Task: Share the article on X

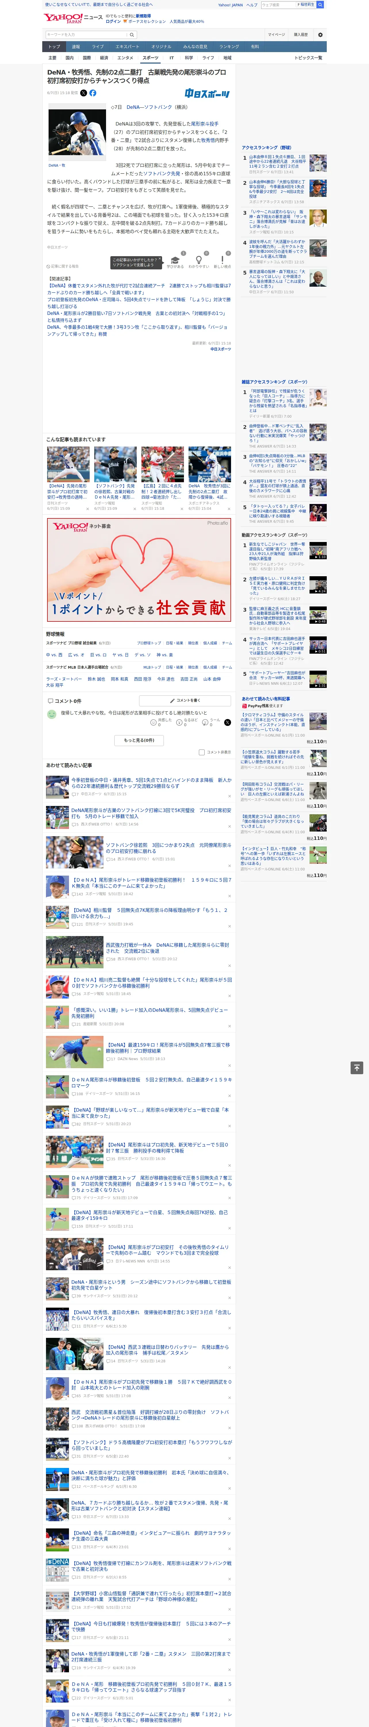Action: pos(84,93)
